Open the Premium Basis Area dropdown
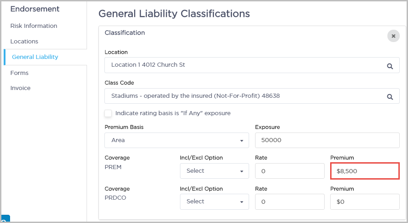This screenshot has height=223, width=408. click(x=177, y=140)
